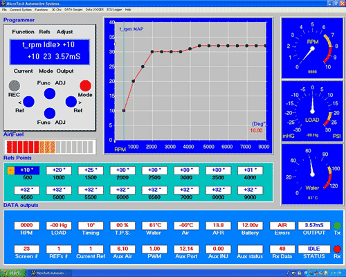This screenshot has width=346, height=277.
Task: Click the upper blue Func ADJ button
Action: coord(50,93)
